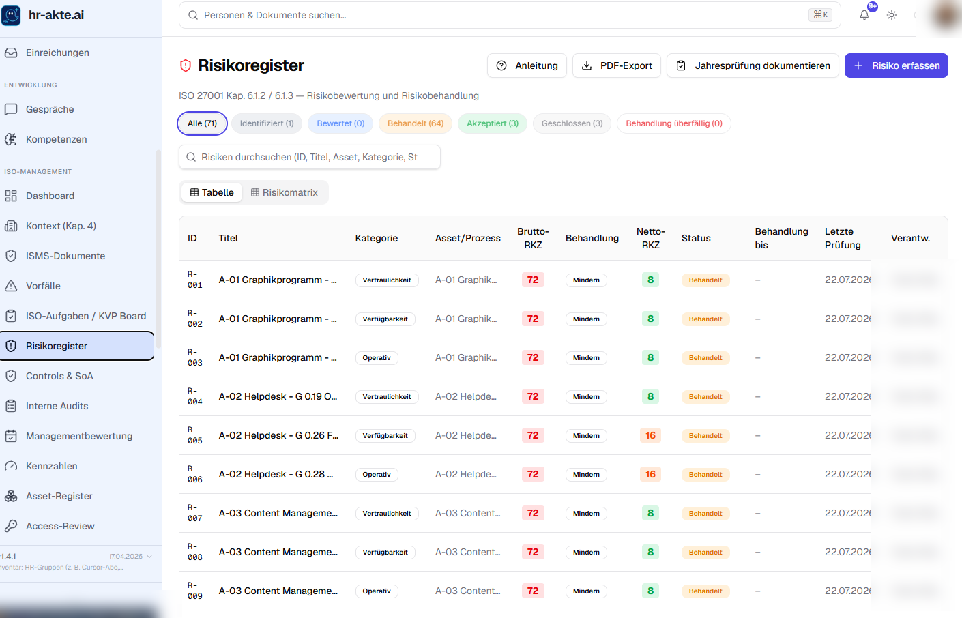
Task: Click the ISO-Aufgaben clipboard icon
Action: (x=11, y=316)
